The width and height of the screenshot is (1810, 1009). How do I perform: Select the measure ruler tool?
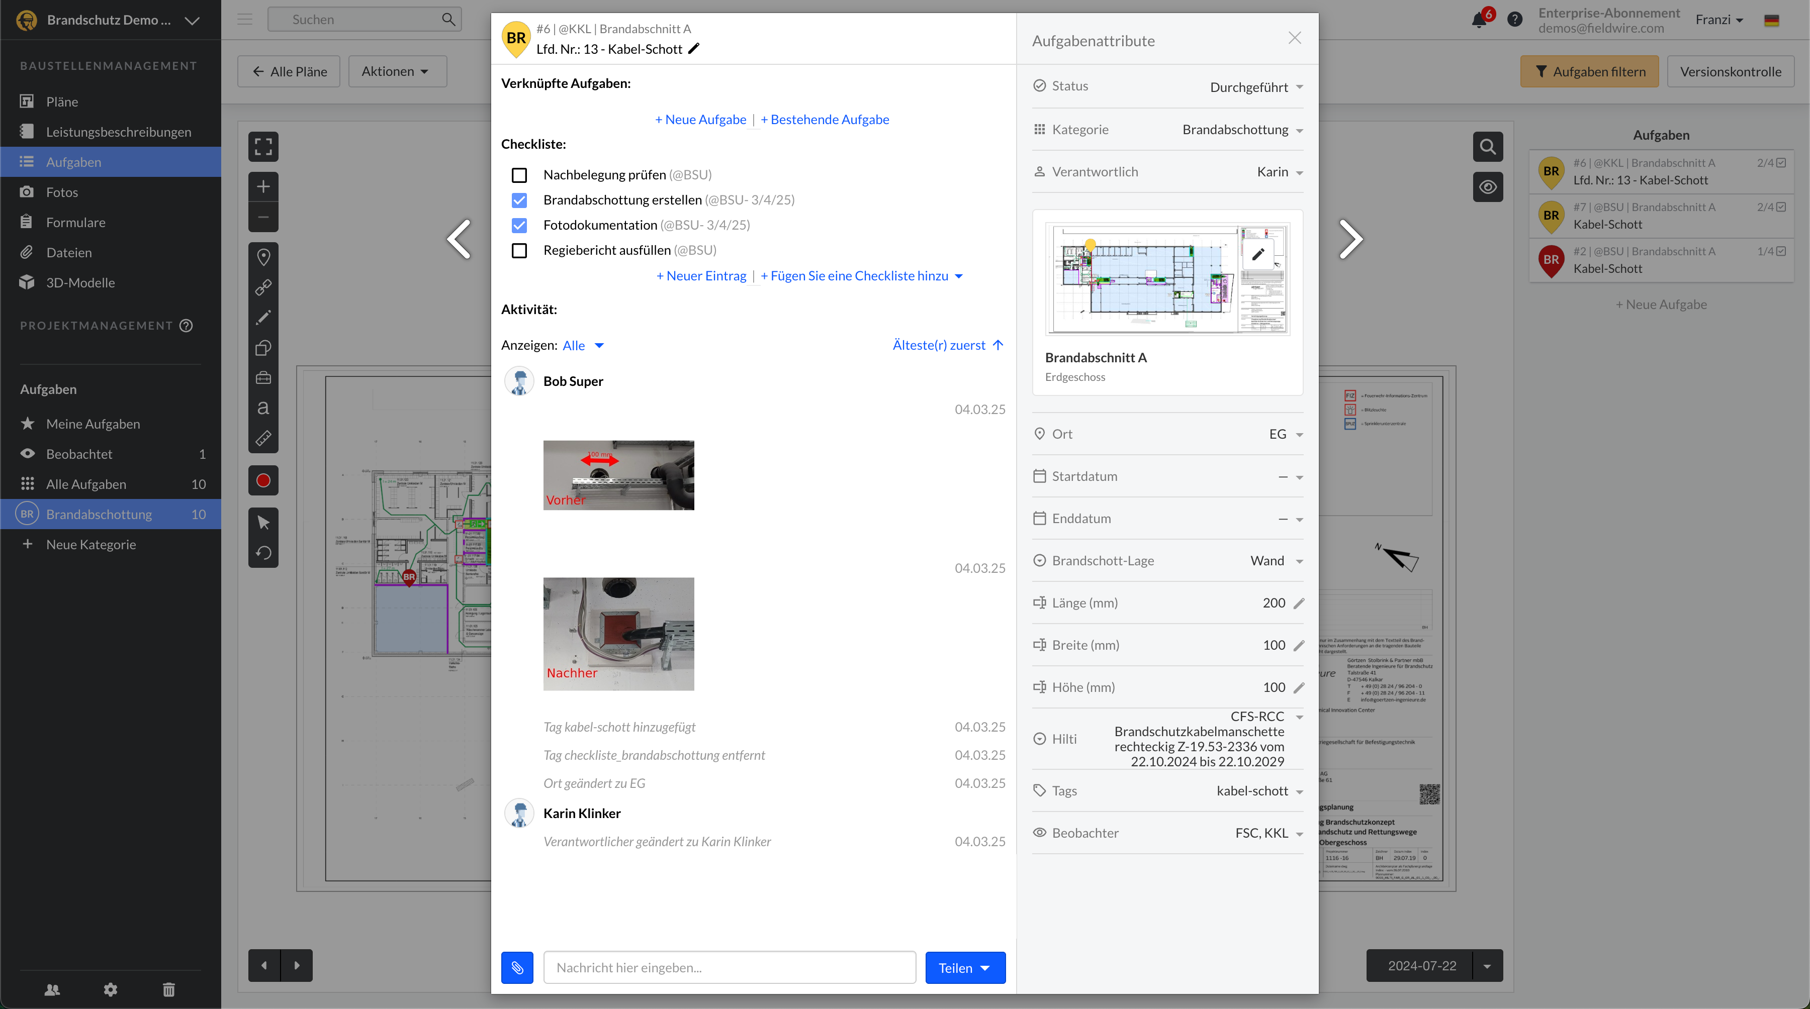pyautogui.click(x=263, y=438)
